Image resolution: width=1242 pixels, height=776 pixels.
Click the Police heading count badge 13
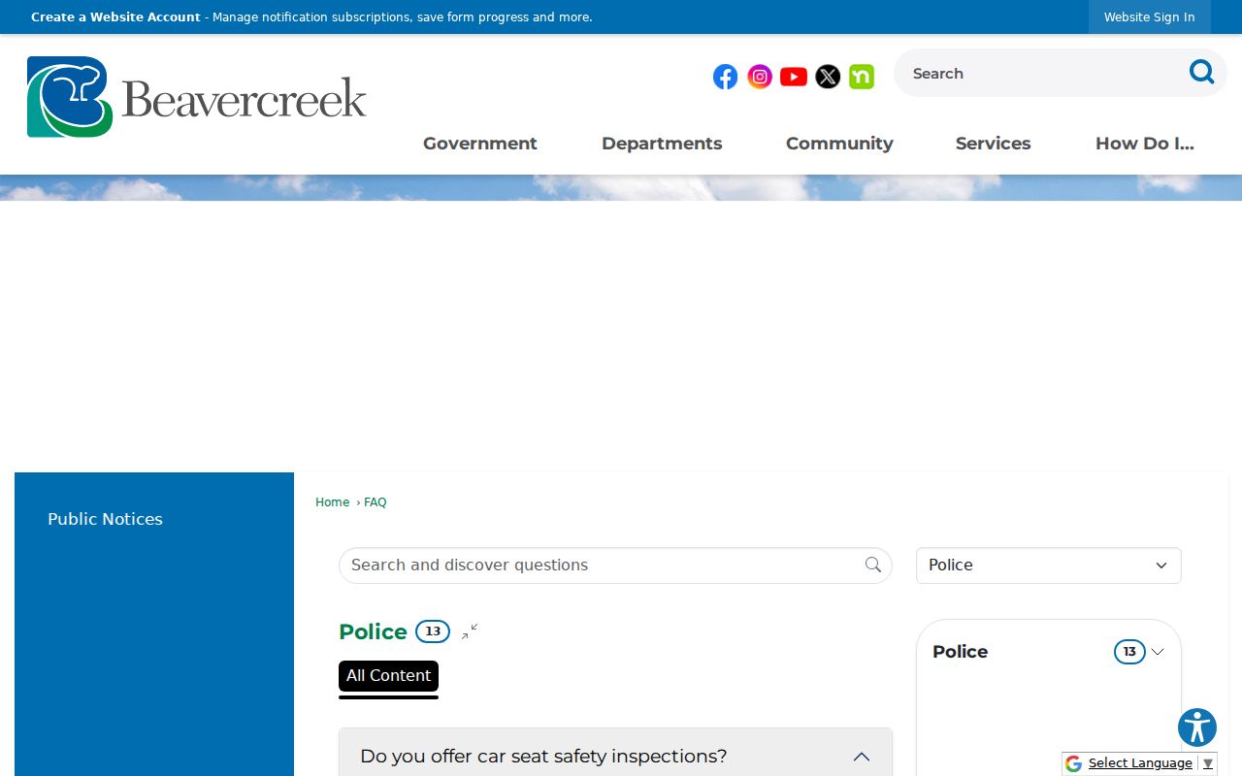(x=433, y=631)
